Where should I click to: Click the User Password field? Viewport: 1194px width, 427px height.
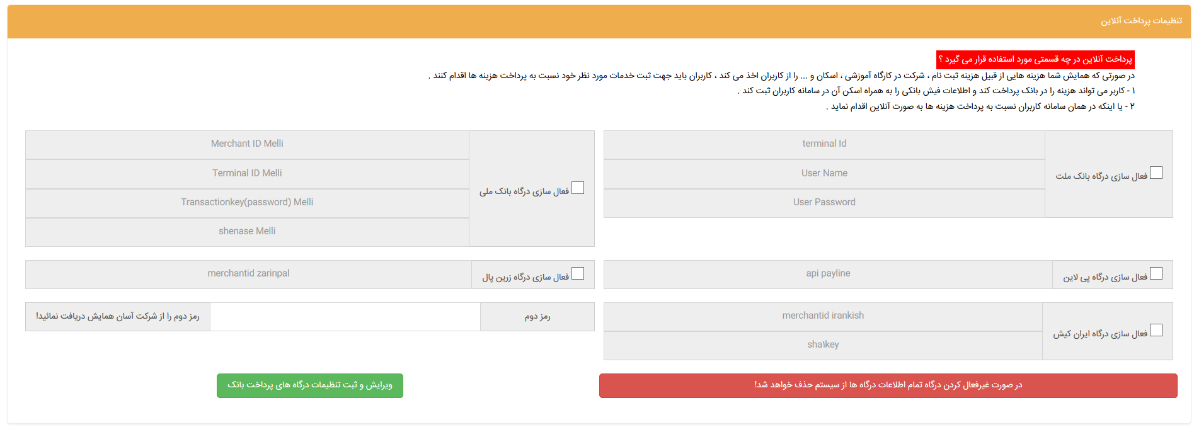[x=824, y=202]
